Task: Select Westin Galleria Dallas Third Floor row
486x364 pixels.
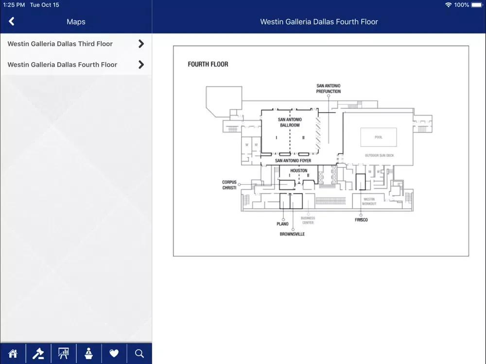Action: point(76,44)
